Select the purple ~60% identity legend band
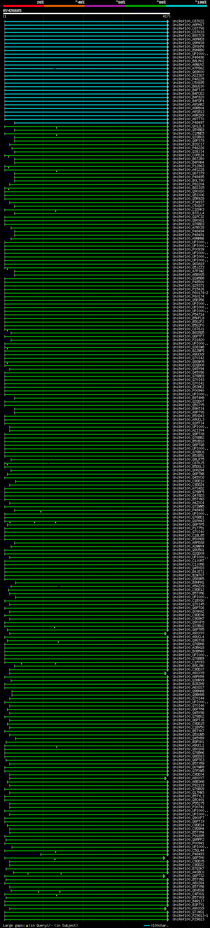210x928 pixels. point(105,6)
